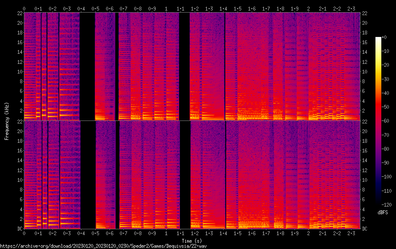Click the 2 second tick on the bottom time axis
396x249 pixels.
click(x=309, y=233)
